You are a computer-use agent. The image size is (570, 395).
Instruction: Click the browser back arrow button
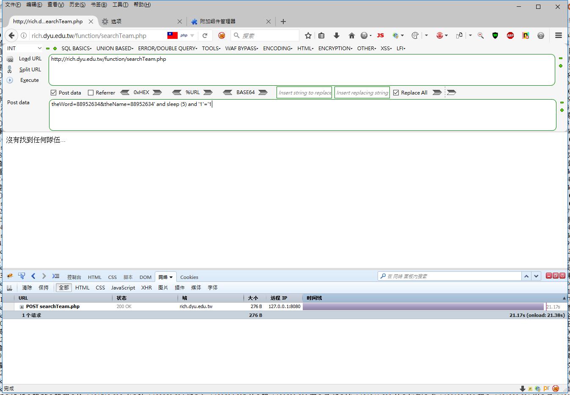(12, 35)
